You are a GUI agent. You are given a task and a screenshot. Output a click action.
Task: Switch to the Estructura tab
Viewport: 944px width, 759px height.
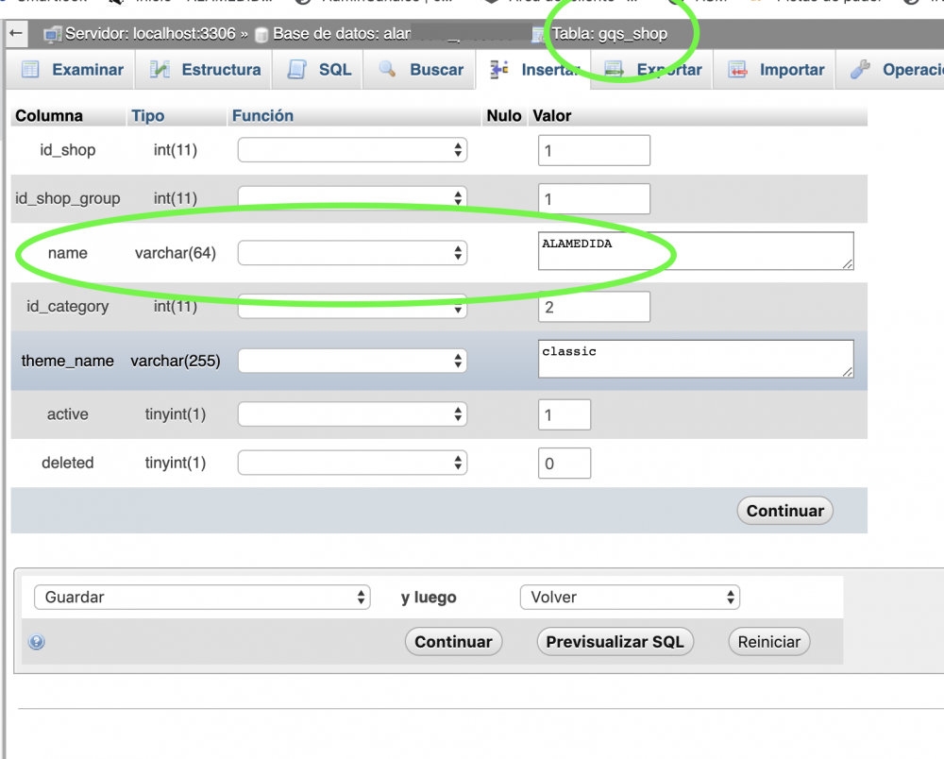[205, 70]
